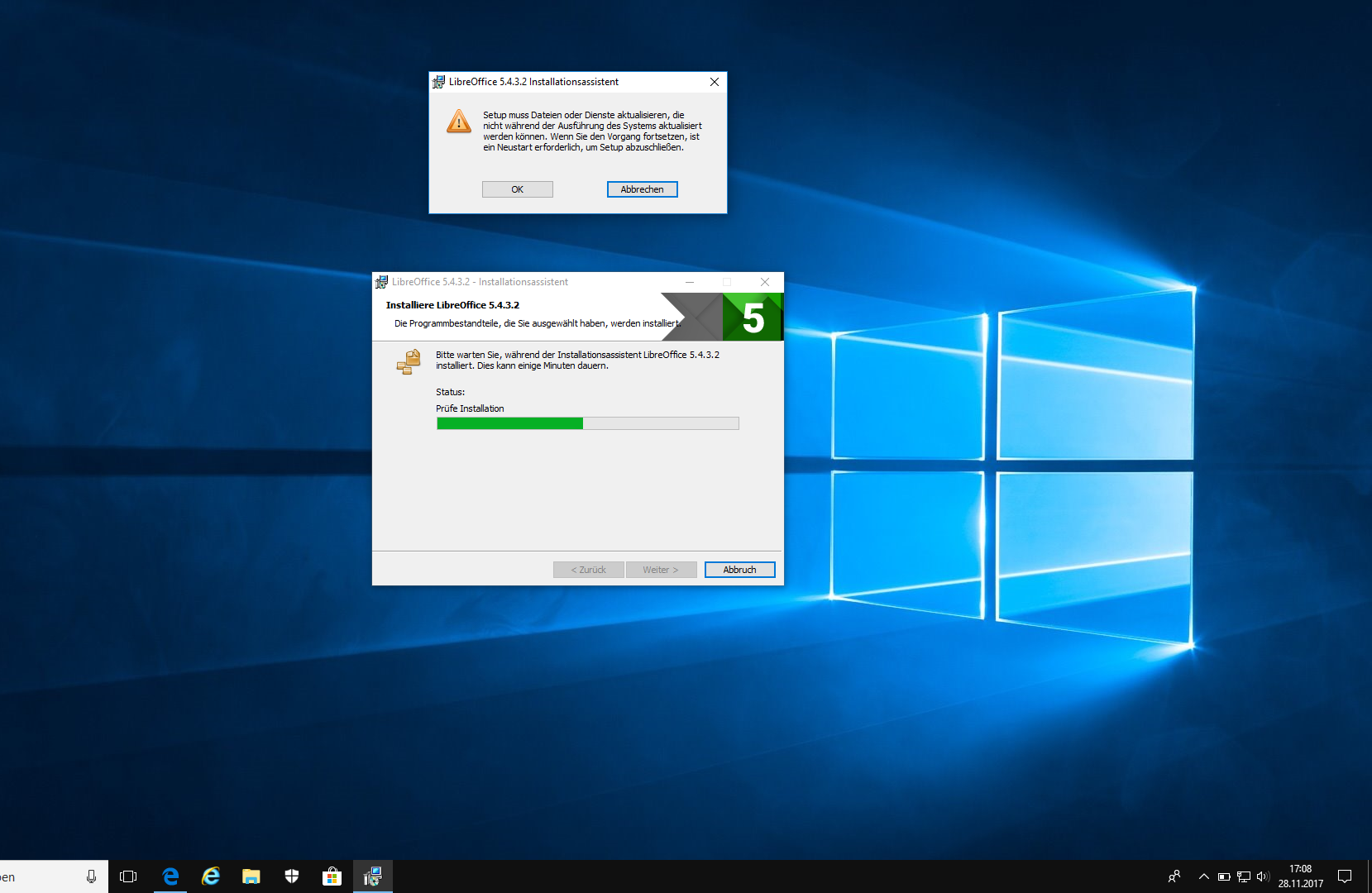
Task: Click the disabled Weiter button
Action: pyautogui.click(x=661, y=570)
